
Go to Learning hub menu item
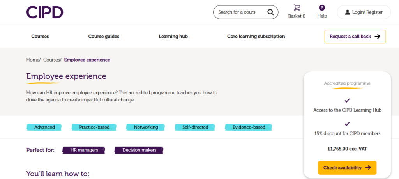pyautogui.click(x=173, y=36)
